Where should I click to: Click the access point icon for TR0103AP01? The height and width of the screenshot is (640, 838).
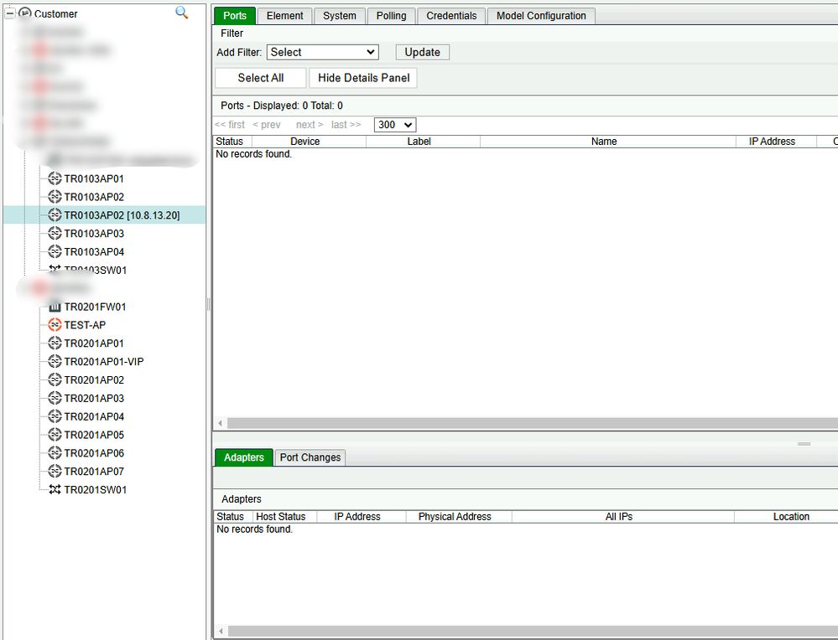pyautogui.click(x=55, y=178)
